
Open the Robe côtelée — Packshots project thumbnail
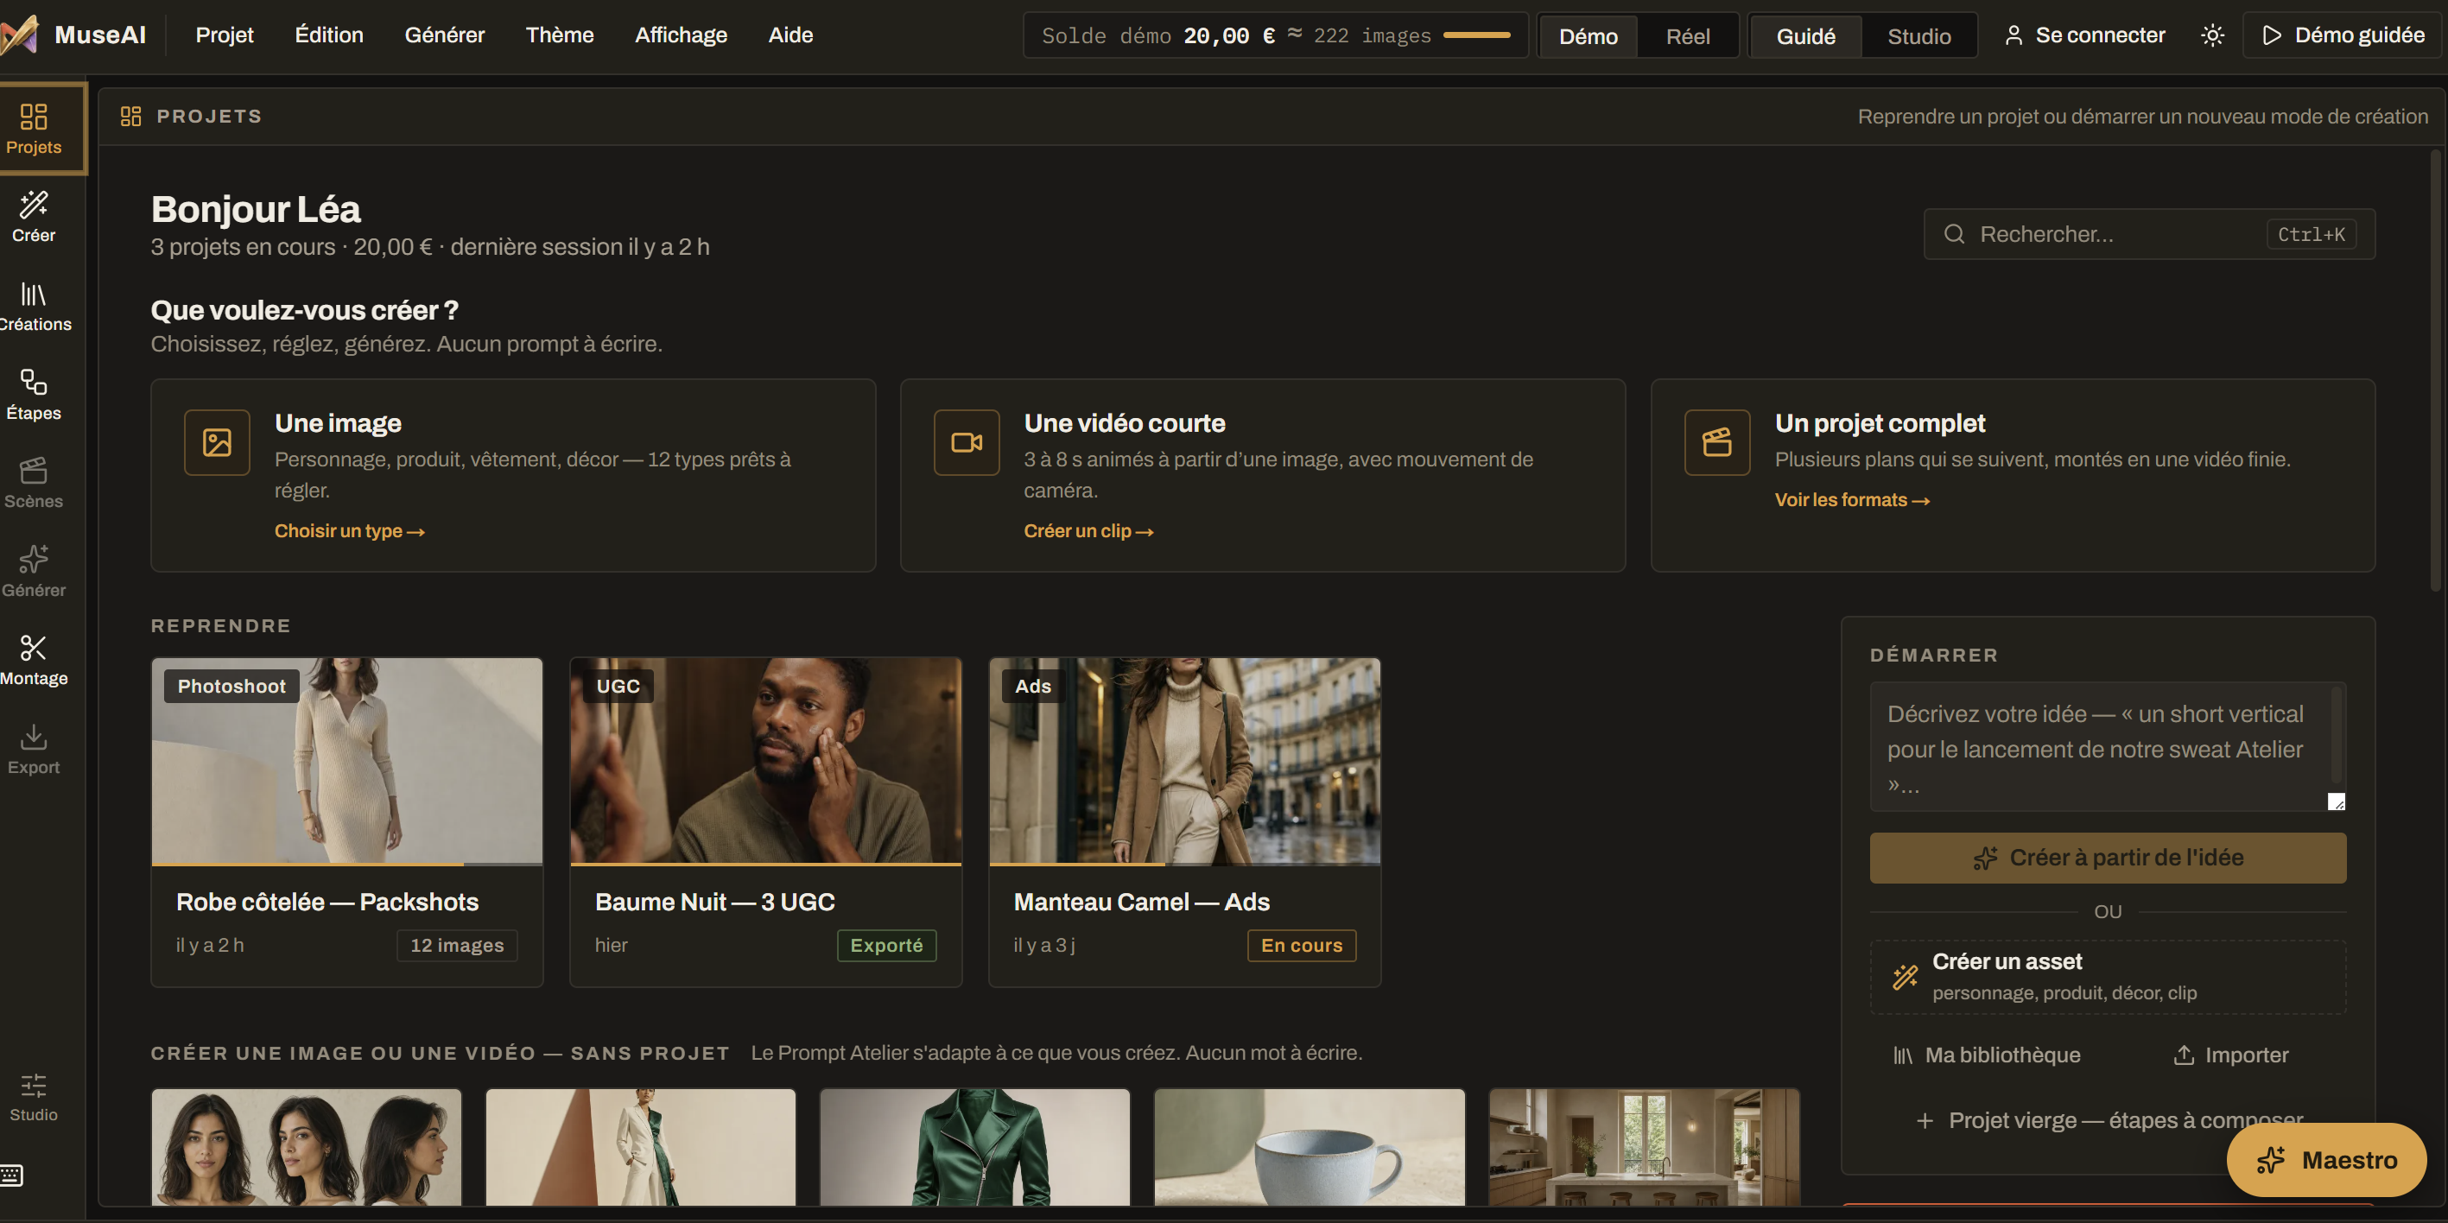click(347, 761)
